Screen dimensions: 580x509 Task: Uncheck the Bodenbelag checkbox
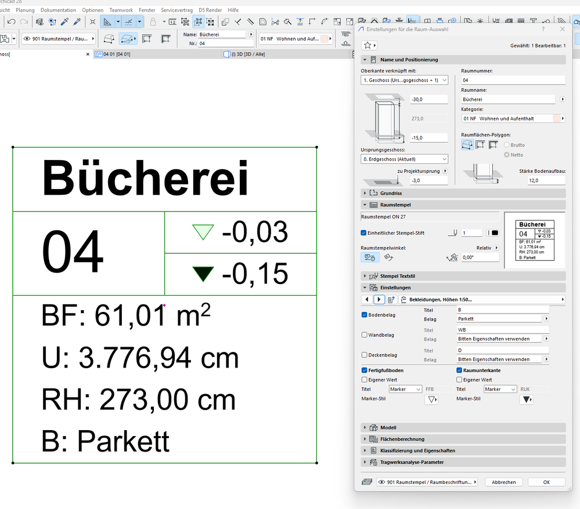click(365, 315)
